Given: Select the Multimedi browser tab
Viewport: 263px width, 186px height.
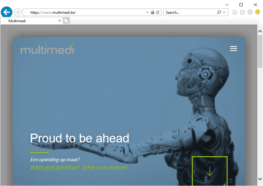Looking at the screenshot, I should [32, 21].
